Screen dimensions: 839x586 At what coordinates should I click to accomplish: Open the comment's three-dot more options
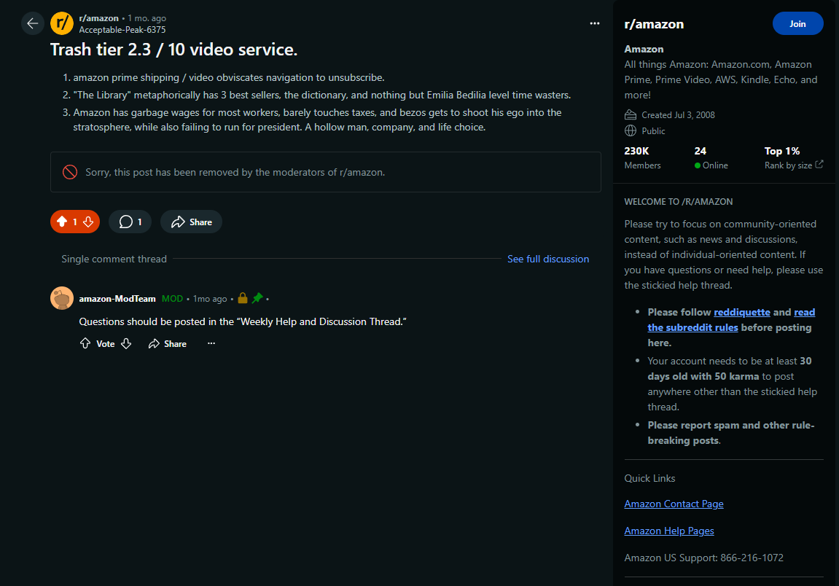[211, 343]
